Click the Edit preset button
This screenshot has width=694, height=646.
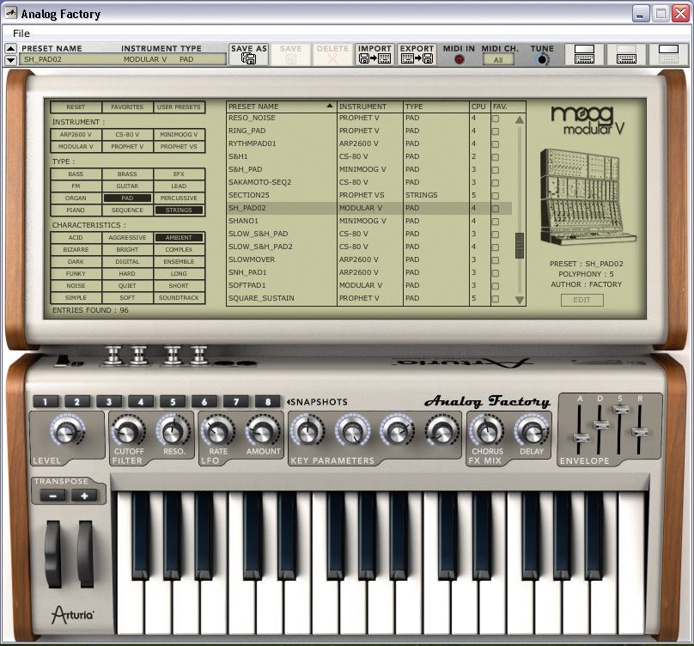pyautogui.click(x=581, y=300)
